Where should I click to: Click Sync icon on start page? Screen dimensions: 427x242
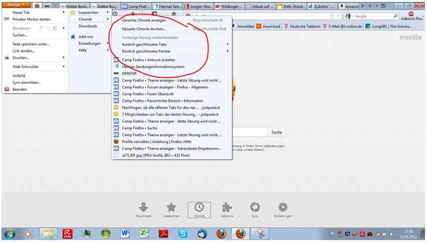pos(255,210)
